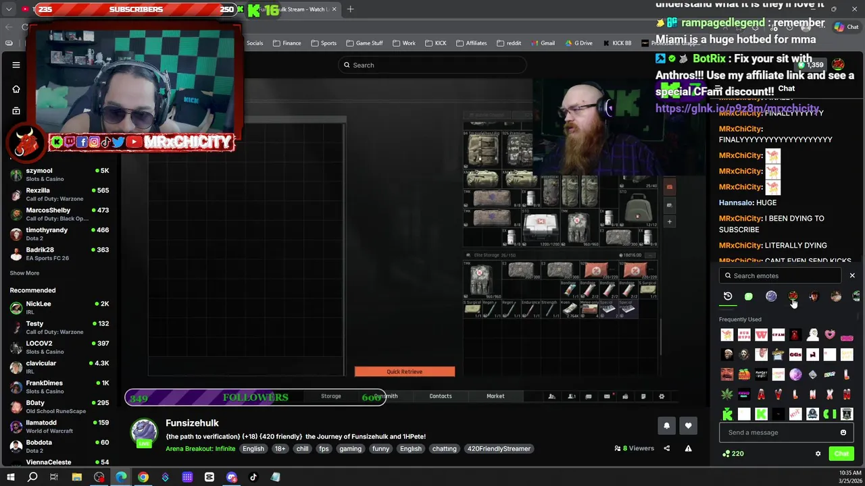Select the fps tag
Screen dimensions: 865x486
coord(324,449)
